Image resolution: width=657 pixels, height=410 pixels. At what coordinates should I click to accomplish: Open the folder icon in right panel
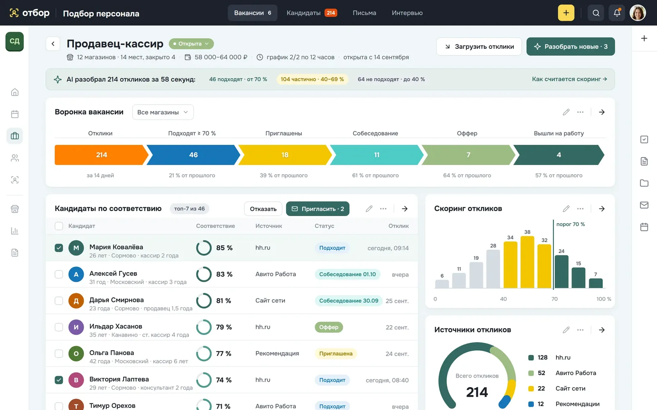(x=644, y=183)
